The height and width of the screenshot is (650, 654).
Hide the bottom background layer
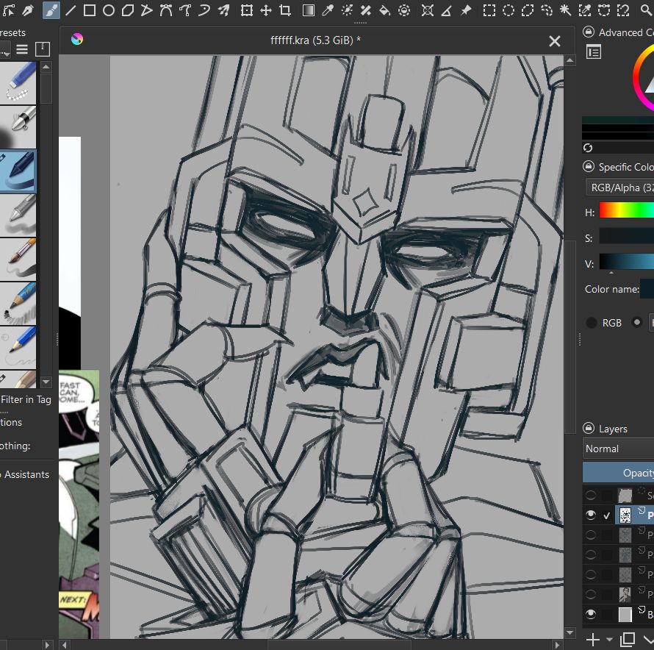point(591,614)
